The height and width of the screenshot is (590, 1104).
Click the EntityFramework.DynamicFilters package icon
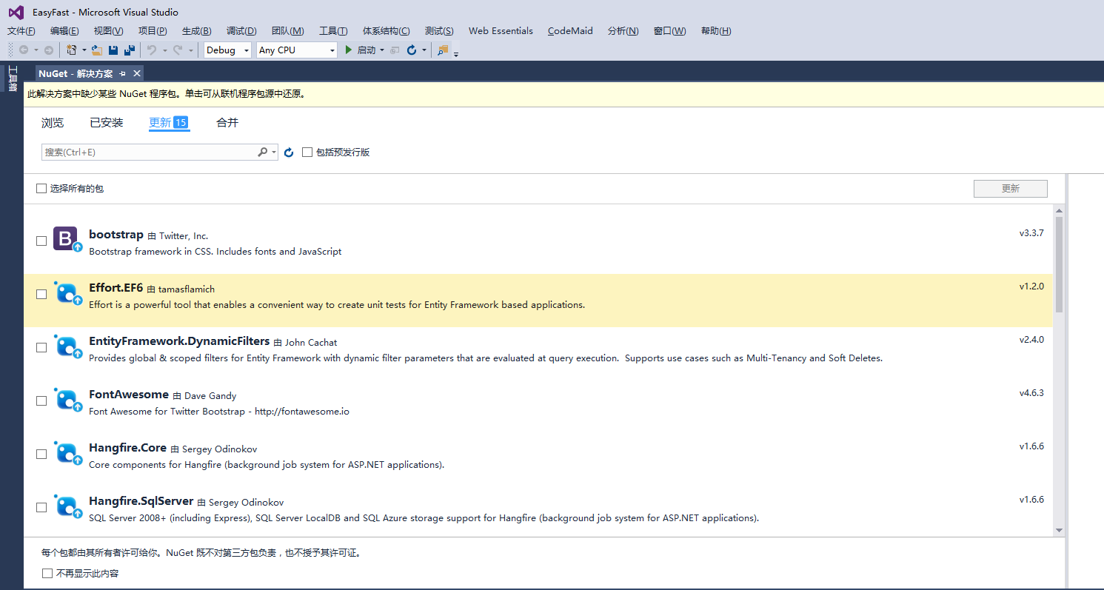coord(67,346)
